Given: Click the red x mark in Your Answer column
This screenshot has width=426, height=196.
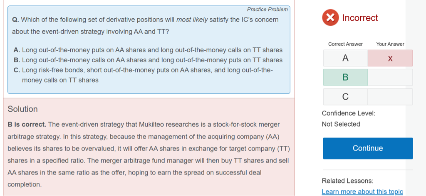Looking at the screenshot, I should point(390,59).
